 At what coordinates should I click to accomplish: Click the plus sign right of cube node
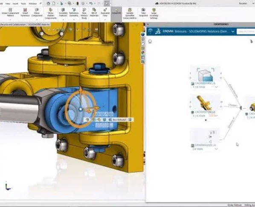(221, 78)
